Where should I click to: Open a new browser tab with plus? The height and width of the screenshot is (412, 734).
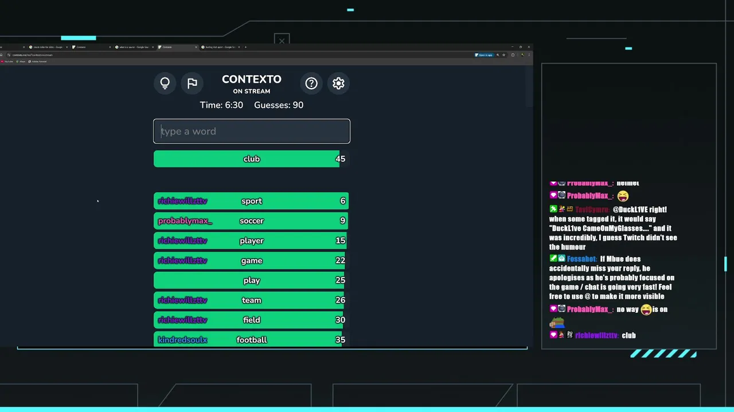tap(245, 47)
